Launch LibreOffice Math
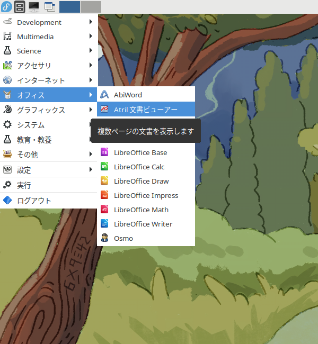 (146, 210)
